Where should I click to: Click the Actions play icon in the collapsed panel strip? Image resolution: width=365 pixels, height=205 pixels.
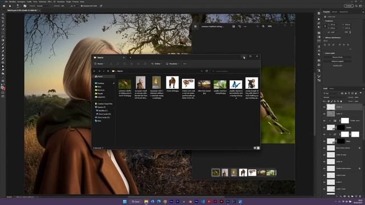tap(319, 19)
